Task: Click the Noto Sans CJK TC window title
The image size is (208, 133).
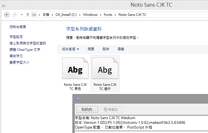Action: (151, 5)
